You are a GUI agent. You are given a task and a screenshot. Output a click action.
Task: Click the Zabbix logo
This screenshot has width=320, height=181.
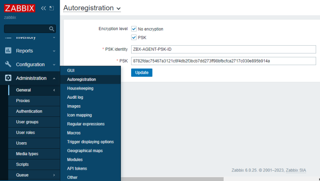pyautogui.click(x=20, y=8)
